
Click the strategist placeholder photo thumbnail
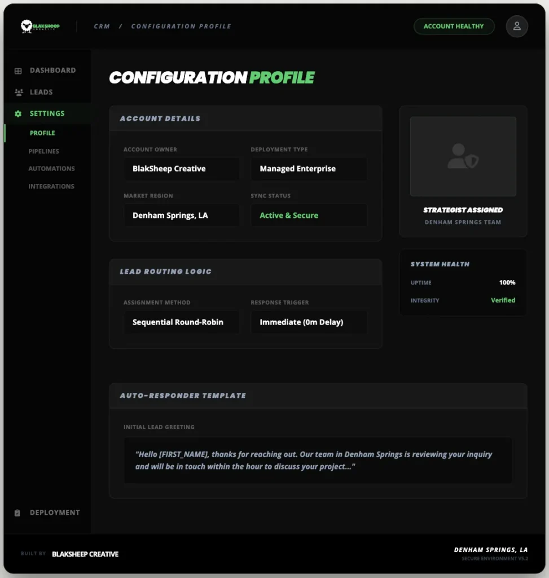(x=463, y=156)
